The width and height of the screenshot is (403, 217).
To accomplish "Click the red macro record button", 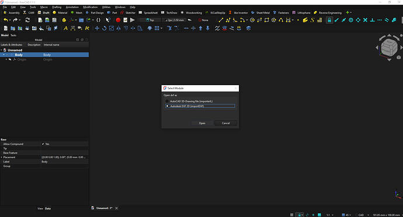I will pos(118,20).
